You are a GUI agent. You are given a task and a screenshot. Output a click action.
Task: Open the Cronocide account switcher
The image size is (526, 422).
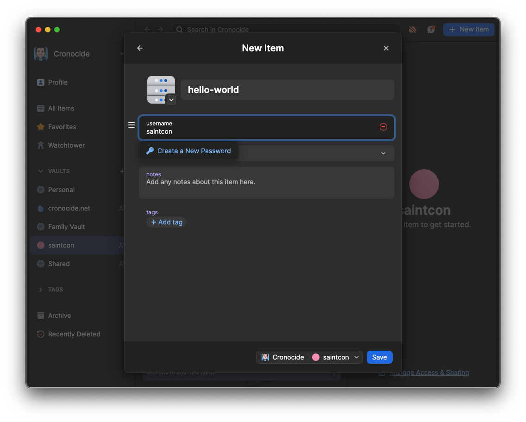pos(79,54)
